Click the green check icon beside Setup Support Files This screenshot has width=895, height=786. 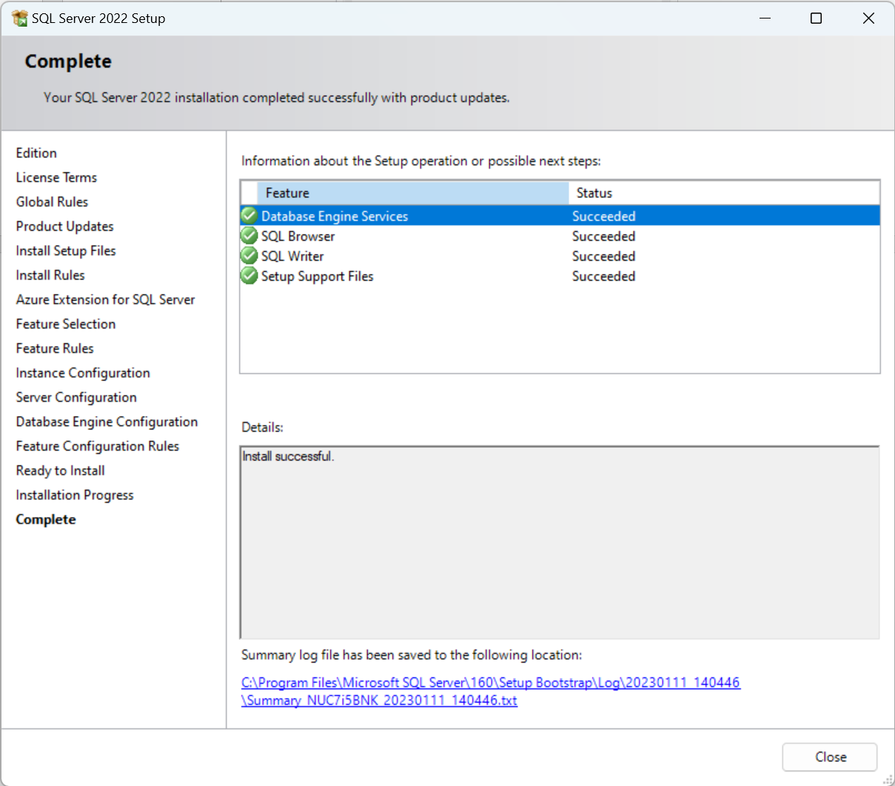(x=249, y=276)
